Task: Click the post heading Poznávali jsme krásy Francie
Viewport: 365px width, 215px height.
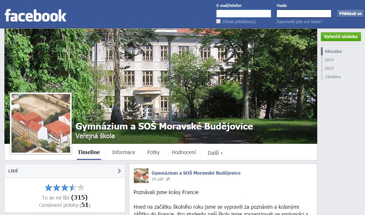Action: (x=166, y=192)
